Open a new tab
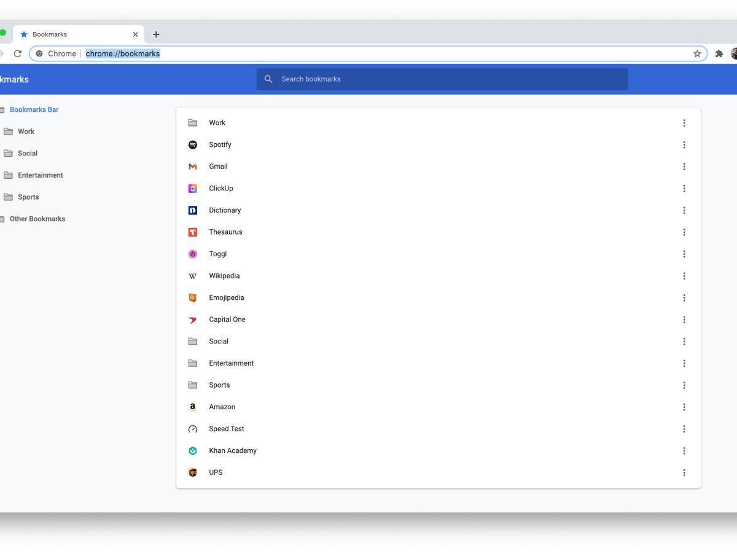 pyautogui.click(x=156, y=34)
